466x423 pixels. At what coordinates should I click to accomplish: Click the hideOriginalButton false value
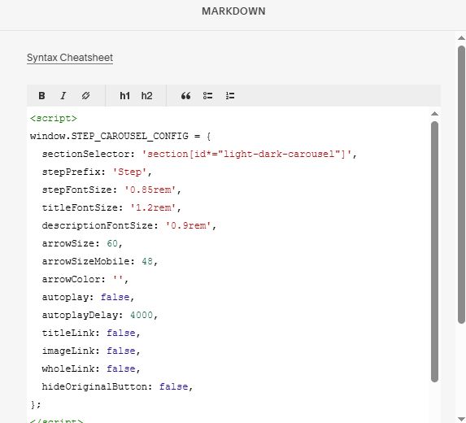point(173,386)
